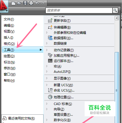
Task: Click the Open folder icon in toolbar
Action: coord(19,3)
